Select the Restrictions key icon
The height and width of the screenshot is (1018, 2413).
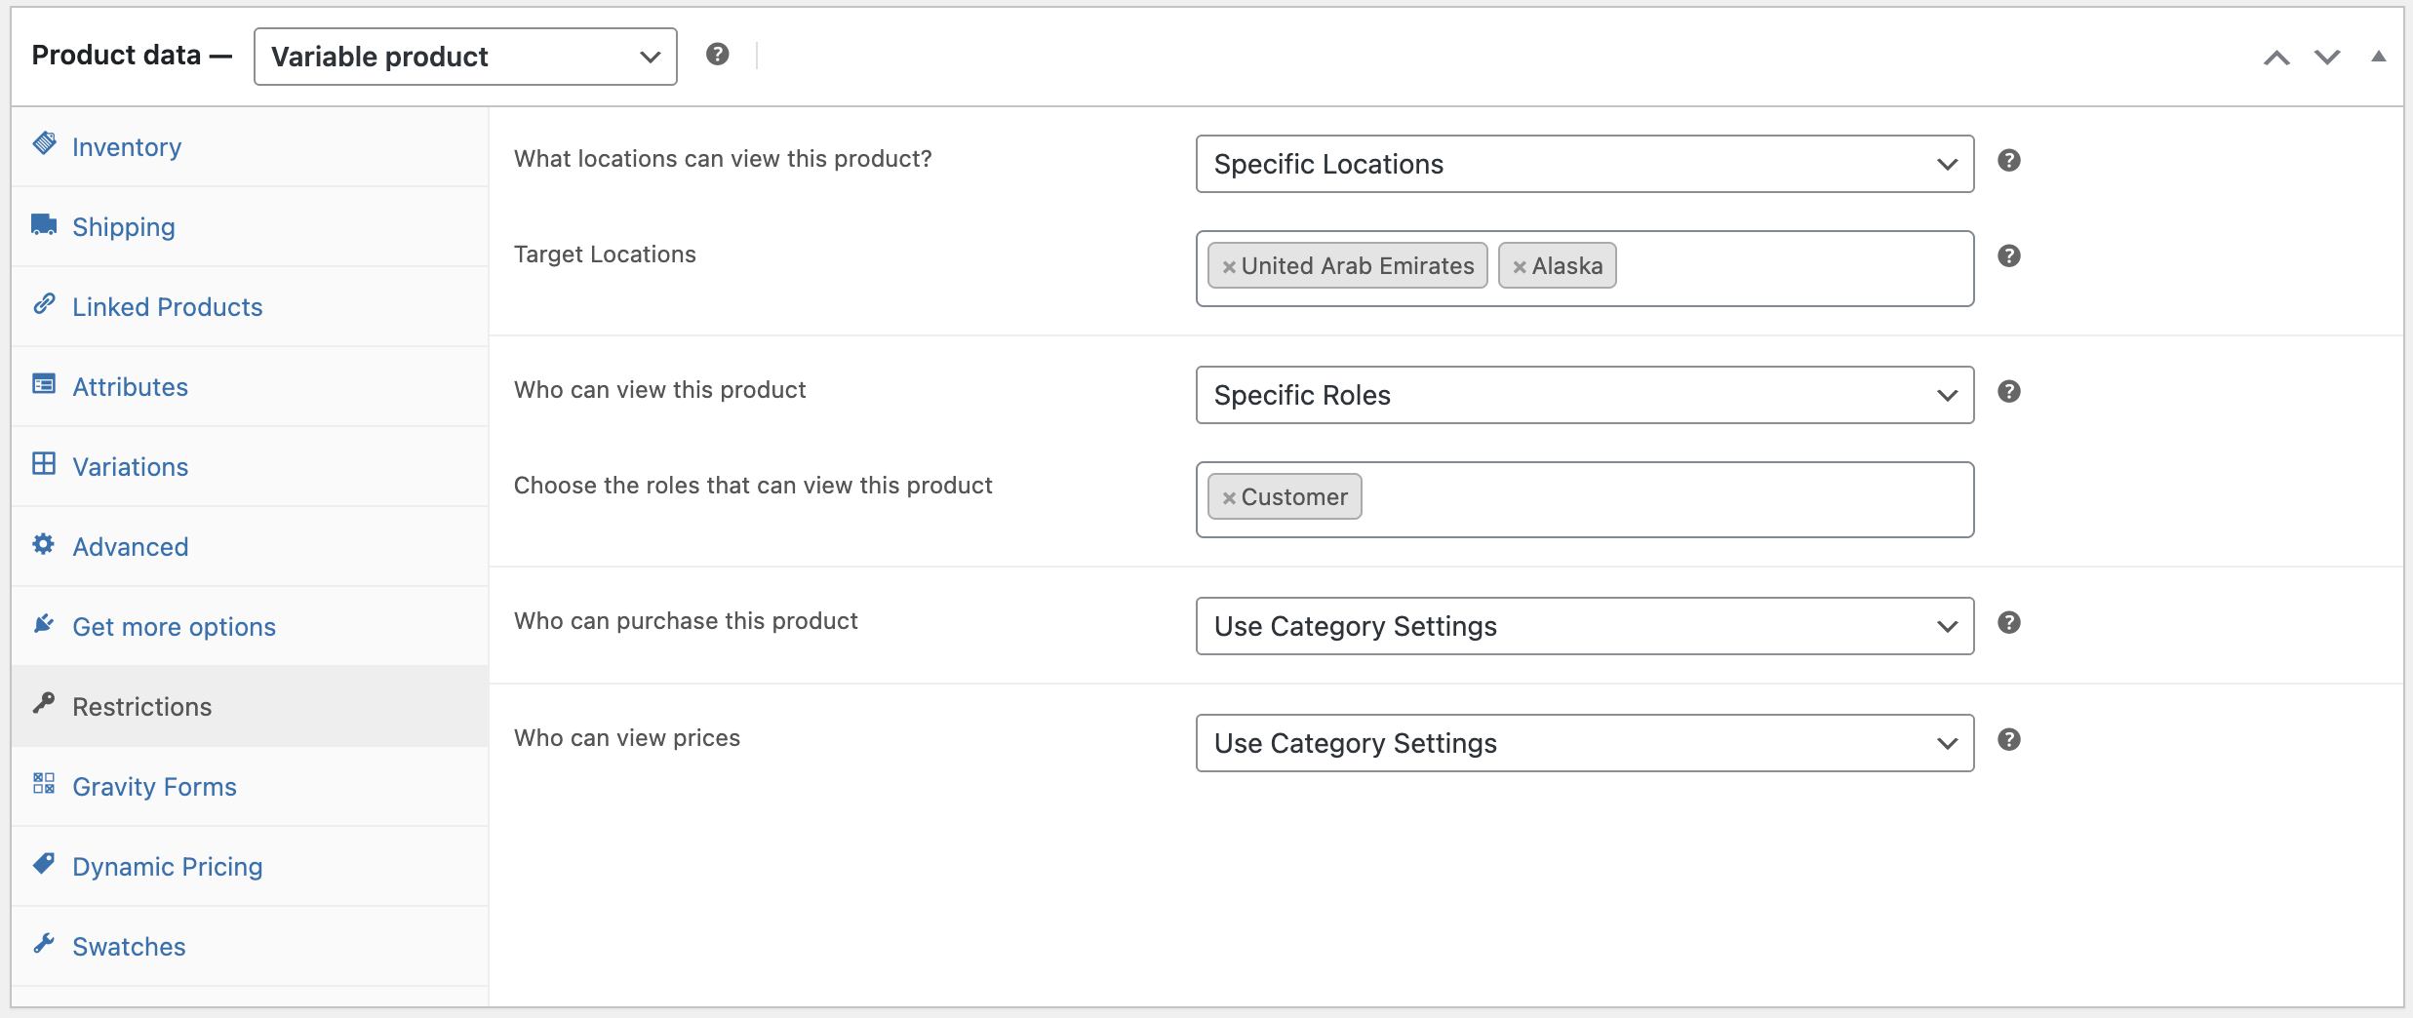44,703
